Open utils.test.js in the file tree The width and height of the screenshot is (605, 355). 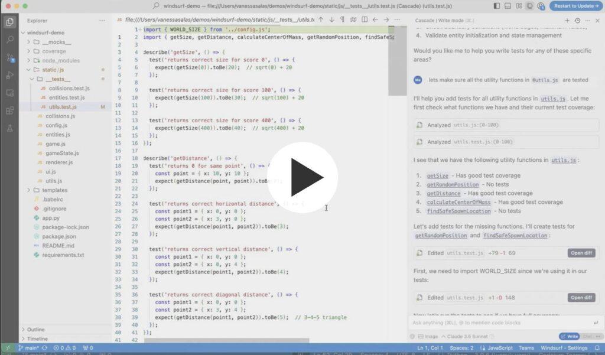point(63,107)
